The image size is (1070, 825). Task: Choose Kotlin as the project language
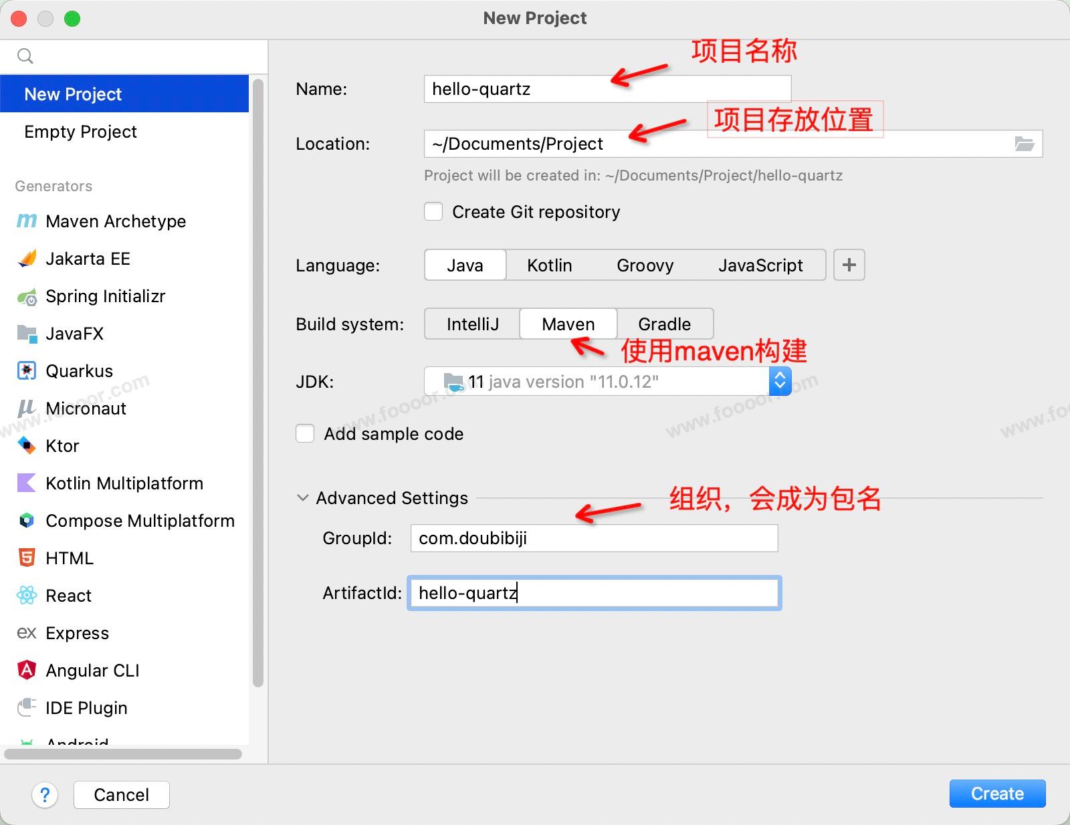[549, 265]
